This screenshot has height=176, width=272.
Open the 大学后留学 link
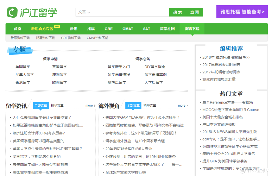tap(154, 82)
